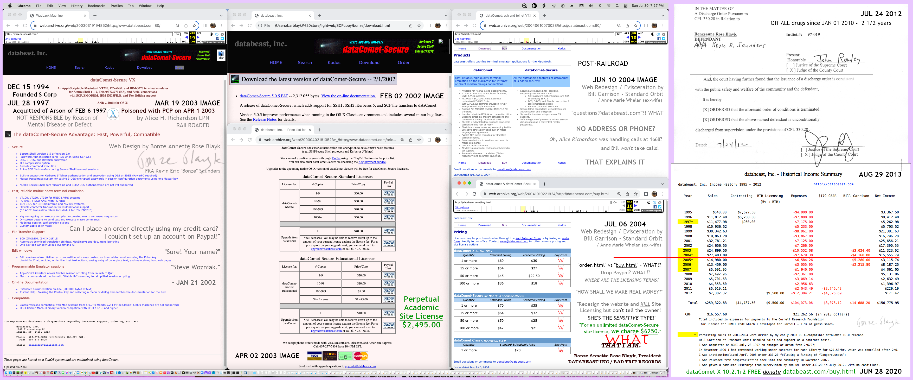Screen dimensions: 913x380
Task: Expand About this capture in Wayback Machine window
Action: pyautogui.click(x=214, y=42)
